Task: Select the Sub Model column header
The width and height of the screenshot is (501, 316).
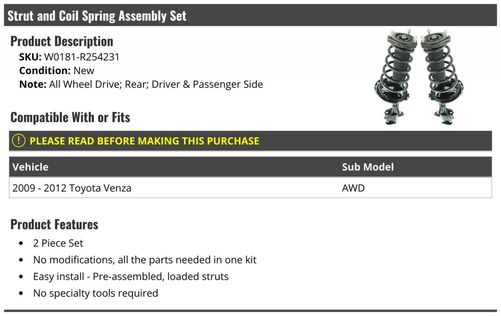Action: pos(368,167)
